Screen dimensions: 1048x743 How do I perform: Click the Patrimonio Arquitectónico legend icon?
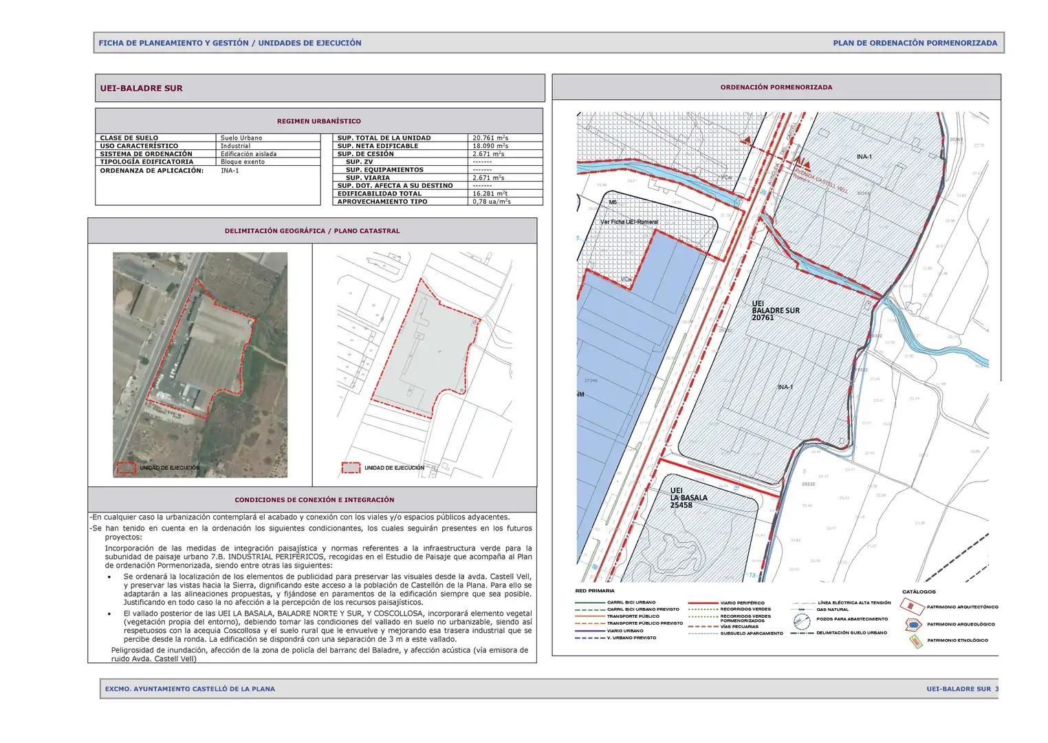[913, 607]
